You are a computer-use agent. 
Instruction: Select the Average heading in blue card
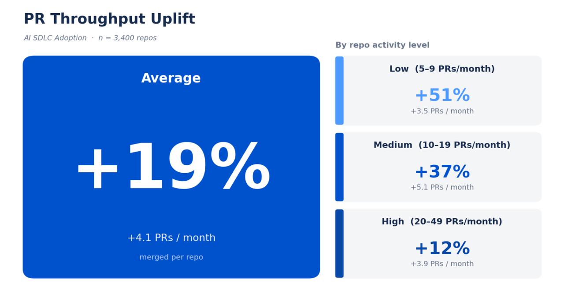click(171, 78)
